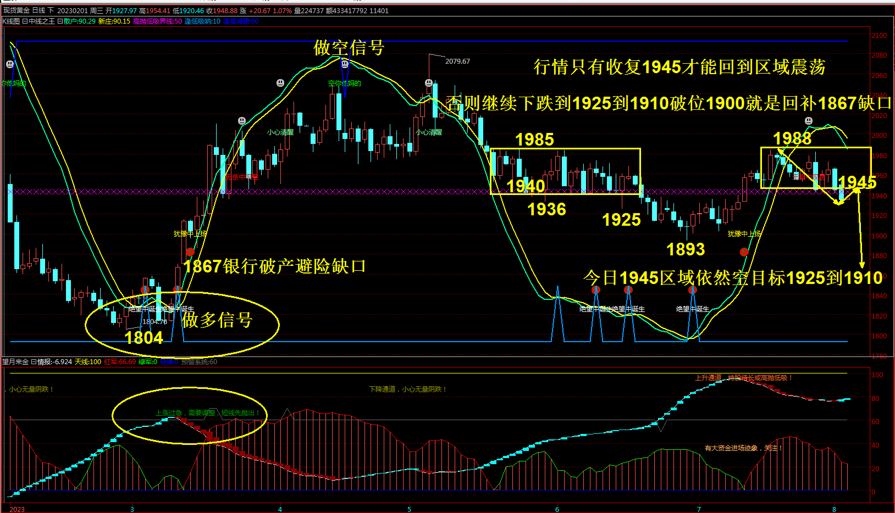The image size is (895, 513).
Task: Collapse the box before 情报 in lower panel
Action: click(x=33, y=362)
